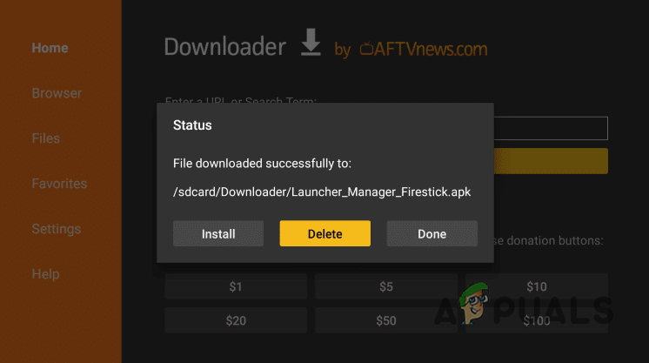
Task: Click the URL or search term field
Action: point(551,129)
